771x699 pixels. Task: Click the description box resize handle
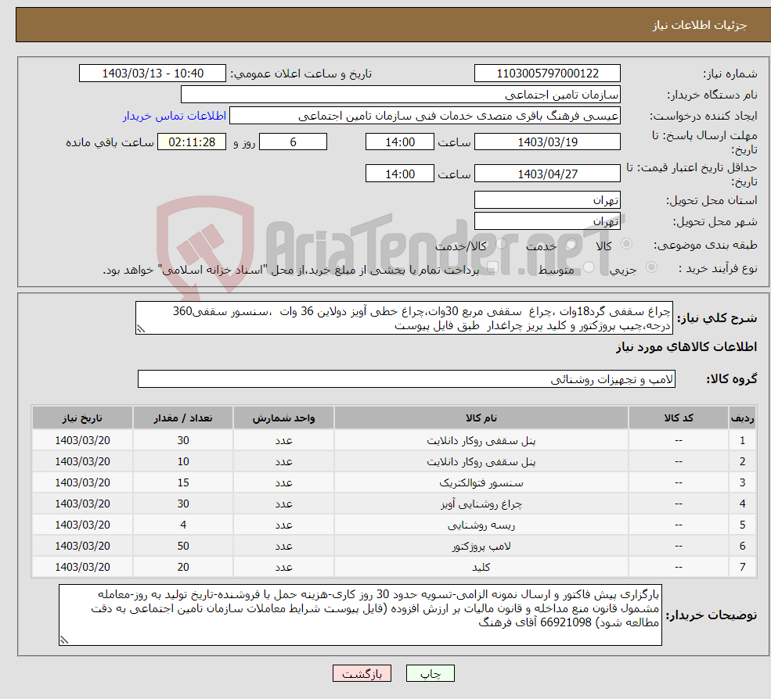coord(141,329)
